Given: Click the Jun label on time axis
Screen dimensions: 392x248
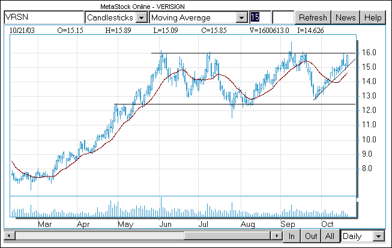Looking at the screenshot, I should point(165,224).
